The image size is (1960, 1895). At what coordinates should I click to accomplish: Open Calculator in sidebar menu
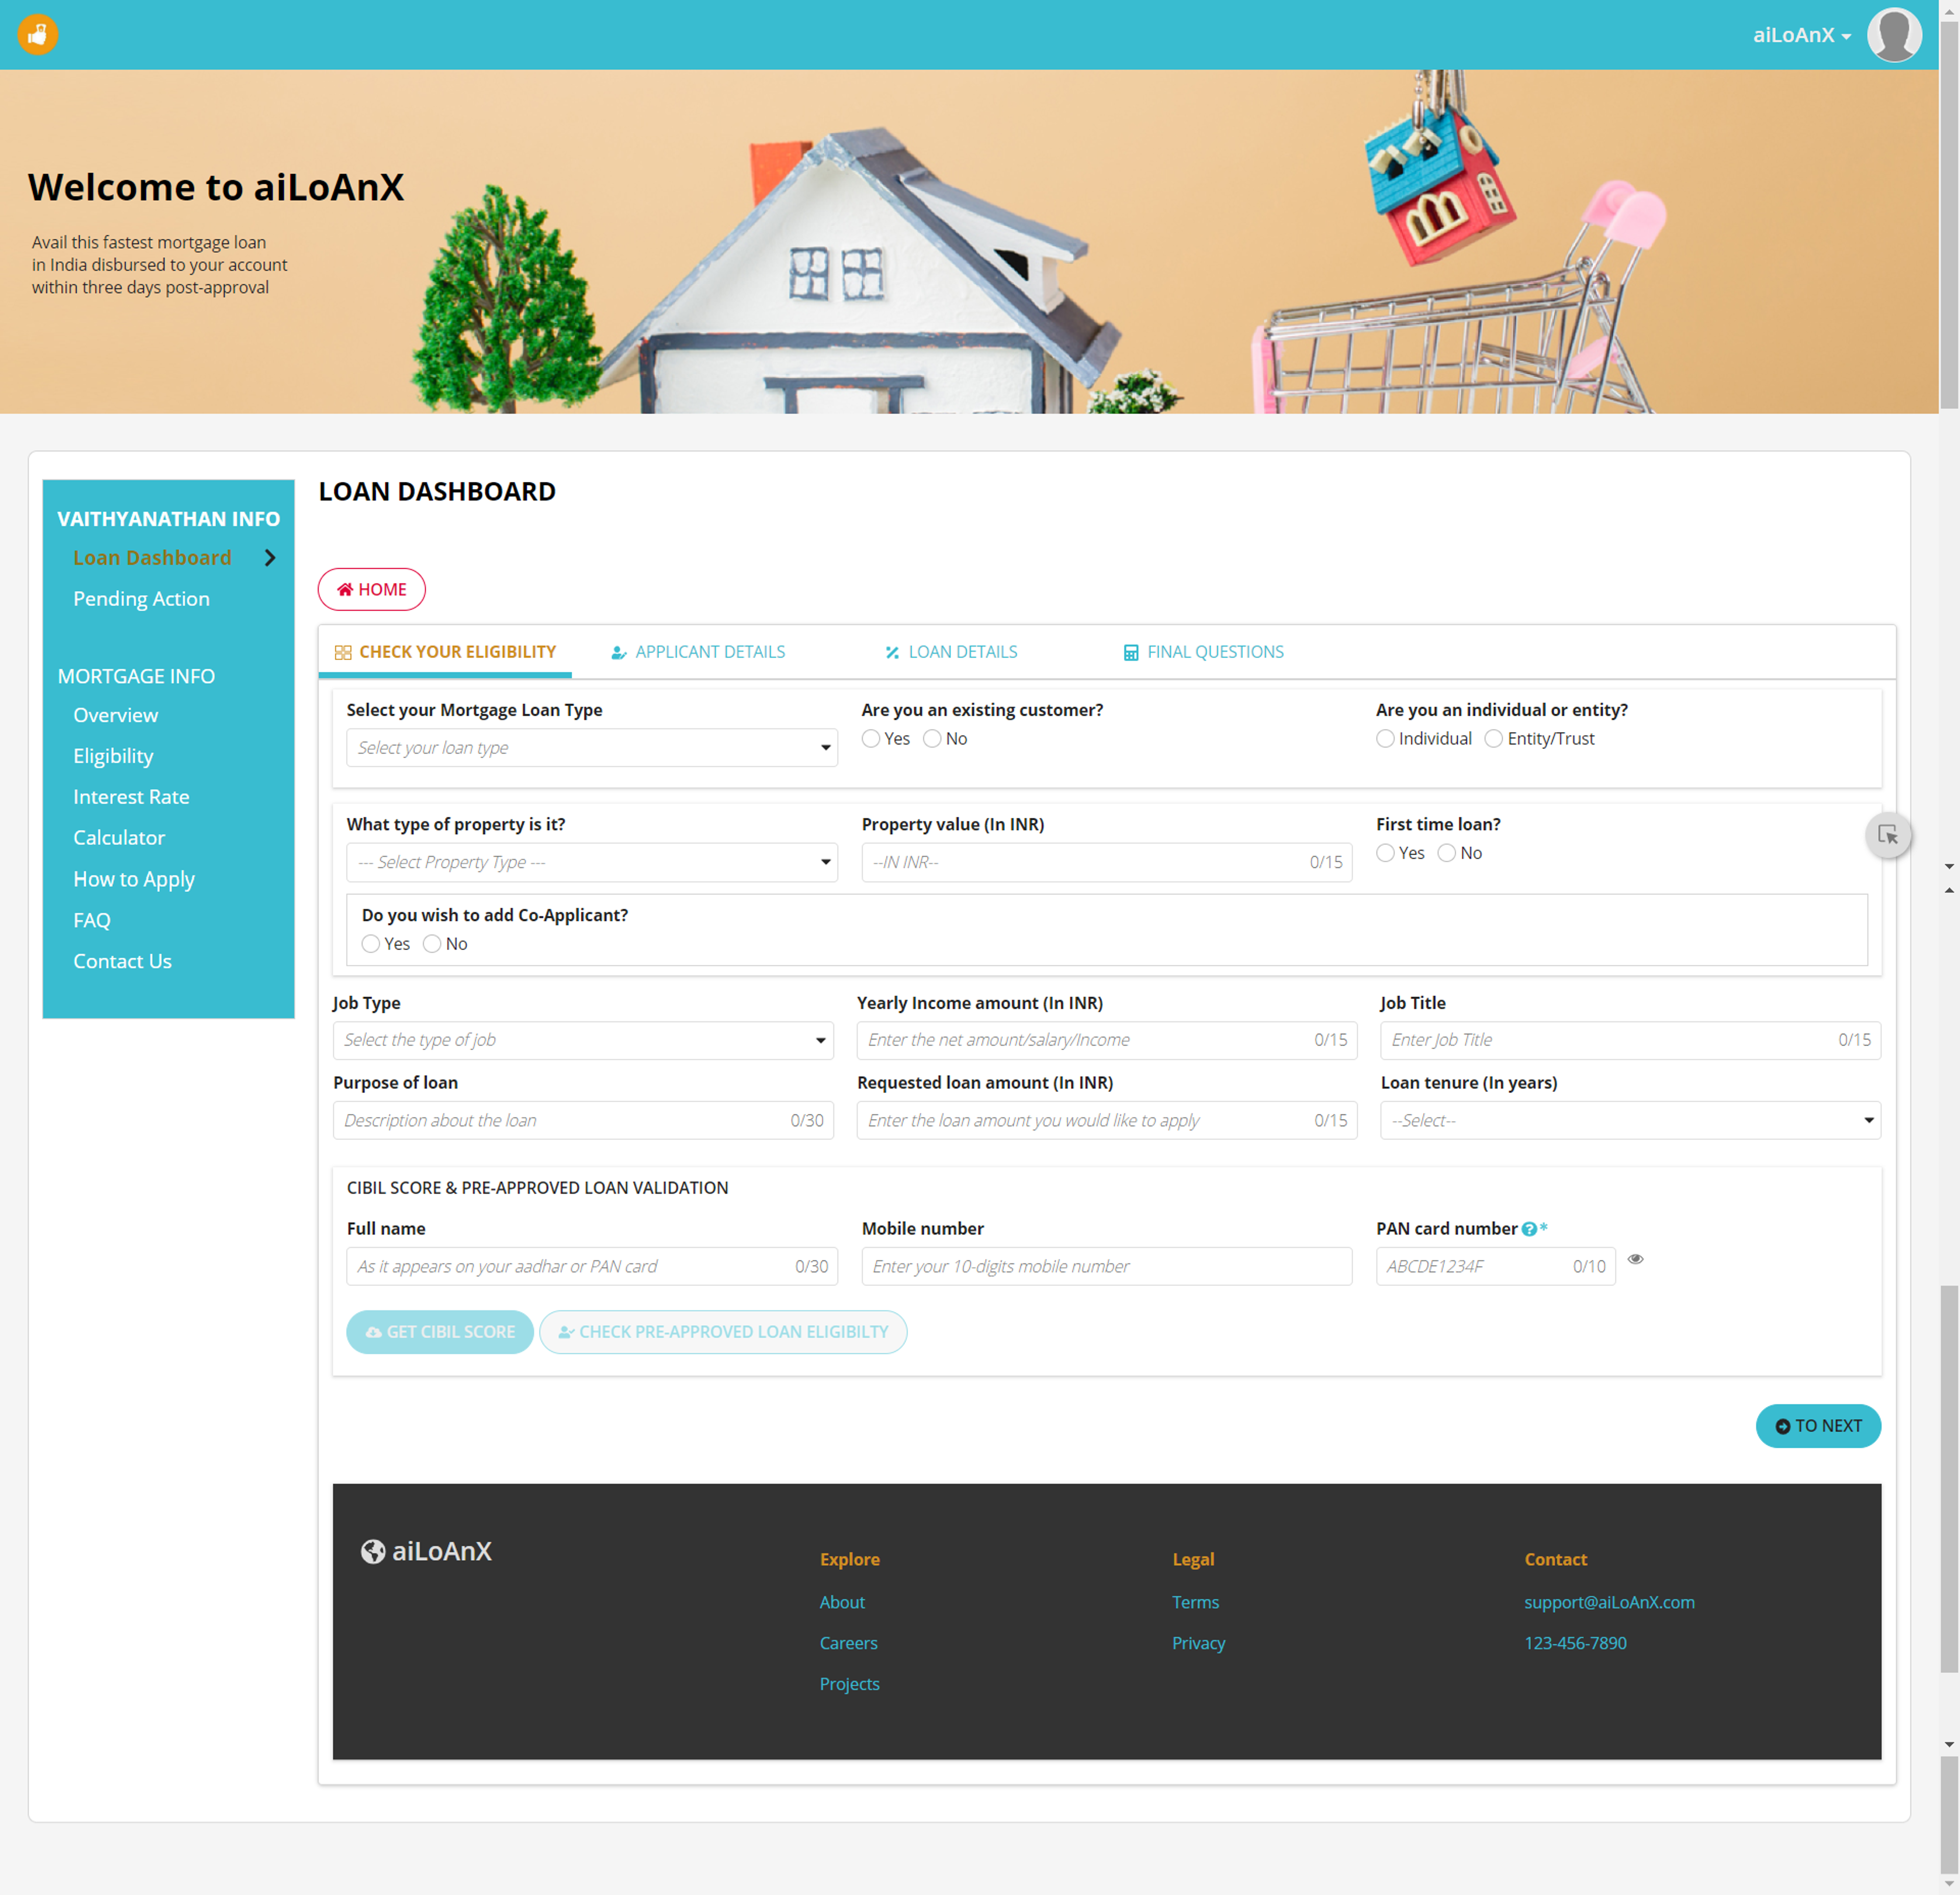(x=119, y=838)
